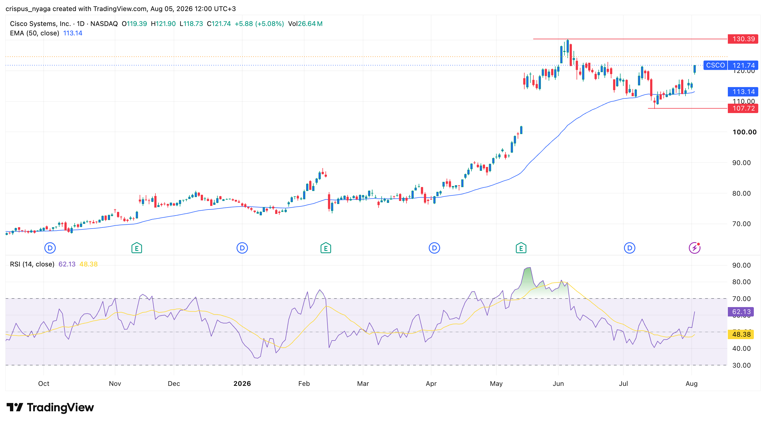Image resolution: width=766 pixels, height=424 pixels.
Task: Click the high value H121.90
Action: 163,24
